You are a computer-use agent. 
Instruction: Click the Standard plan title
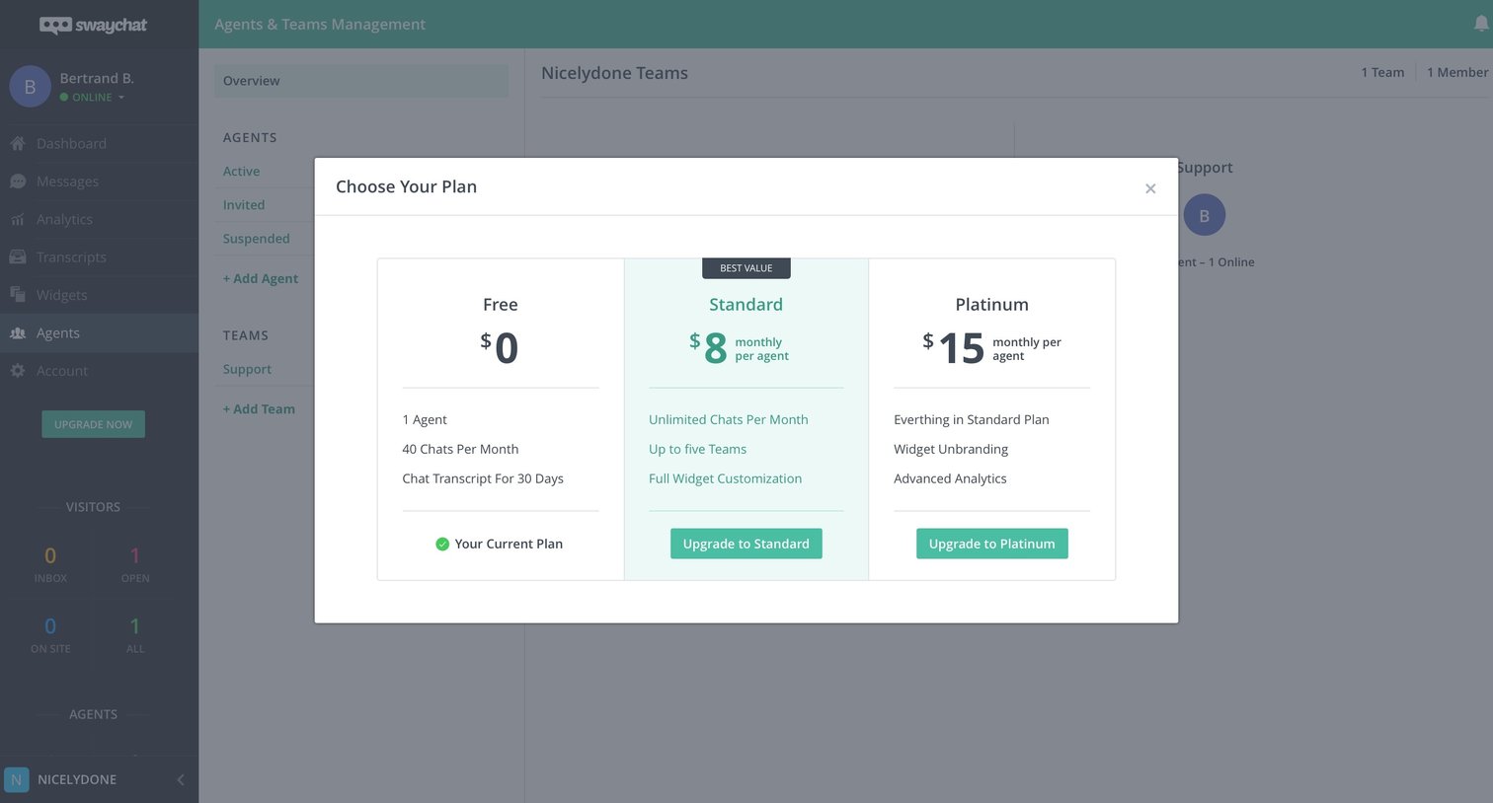click(x=746, y=305)
